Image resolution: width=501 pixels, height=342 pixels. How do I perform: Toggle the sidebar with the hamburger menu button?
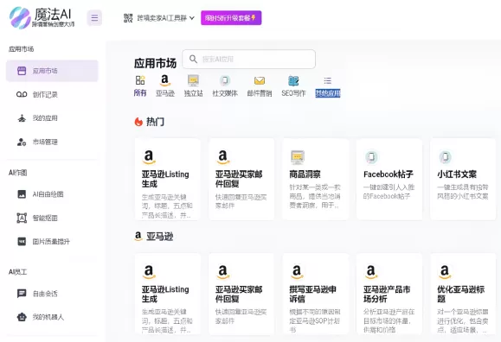click(x=94, y=17)
